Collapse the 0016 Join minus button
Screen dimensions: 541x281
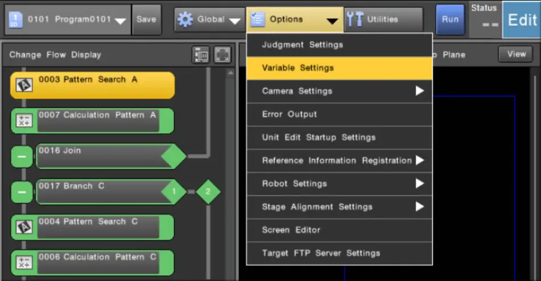click(x=22, y=157)
